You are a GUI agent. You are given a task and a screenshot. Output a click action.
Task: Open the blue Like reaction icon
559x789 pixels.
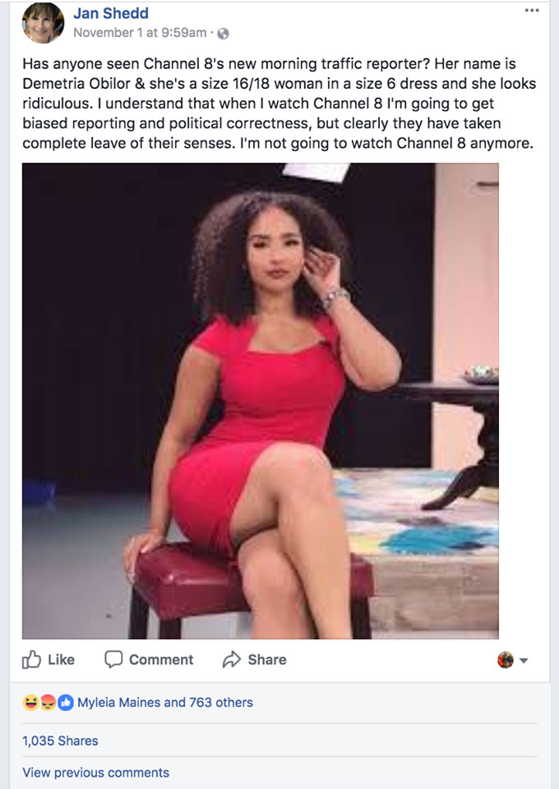click(x=66, y=703)
